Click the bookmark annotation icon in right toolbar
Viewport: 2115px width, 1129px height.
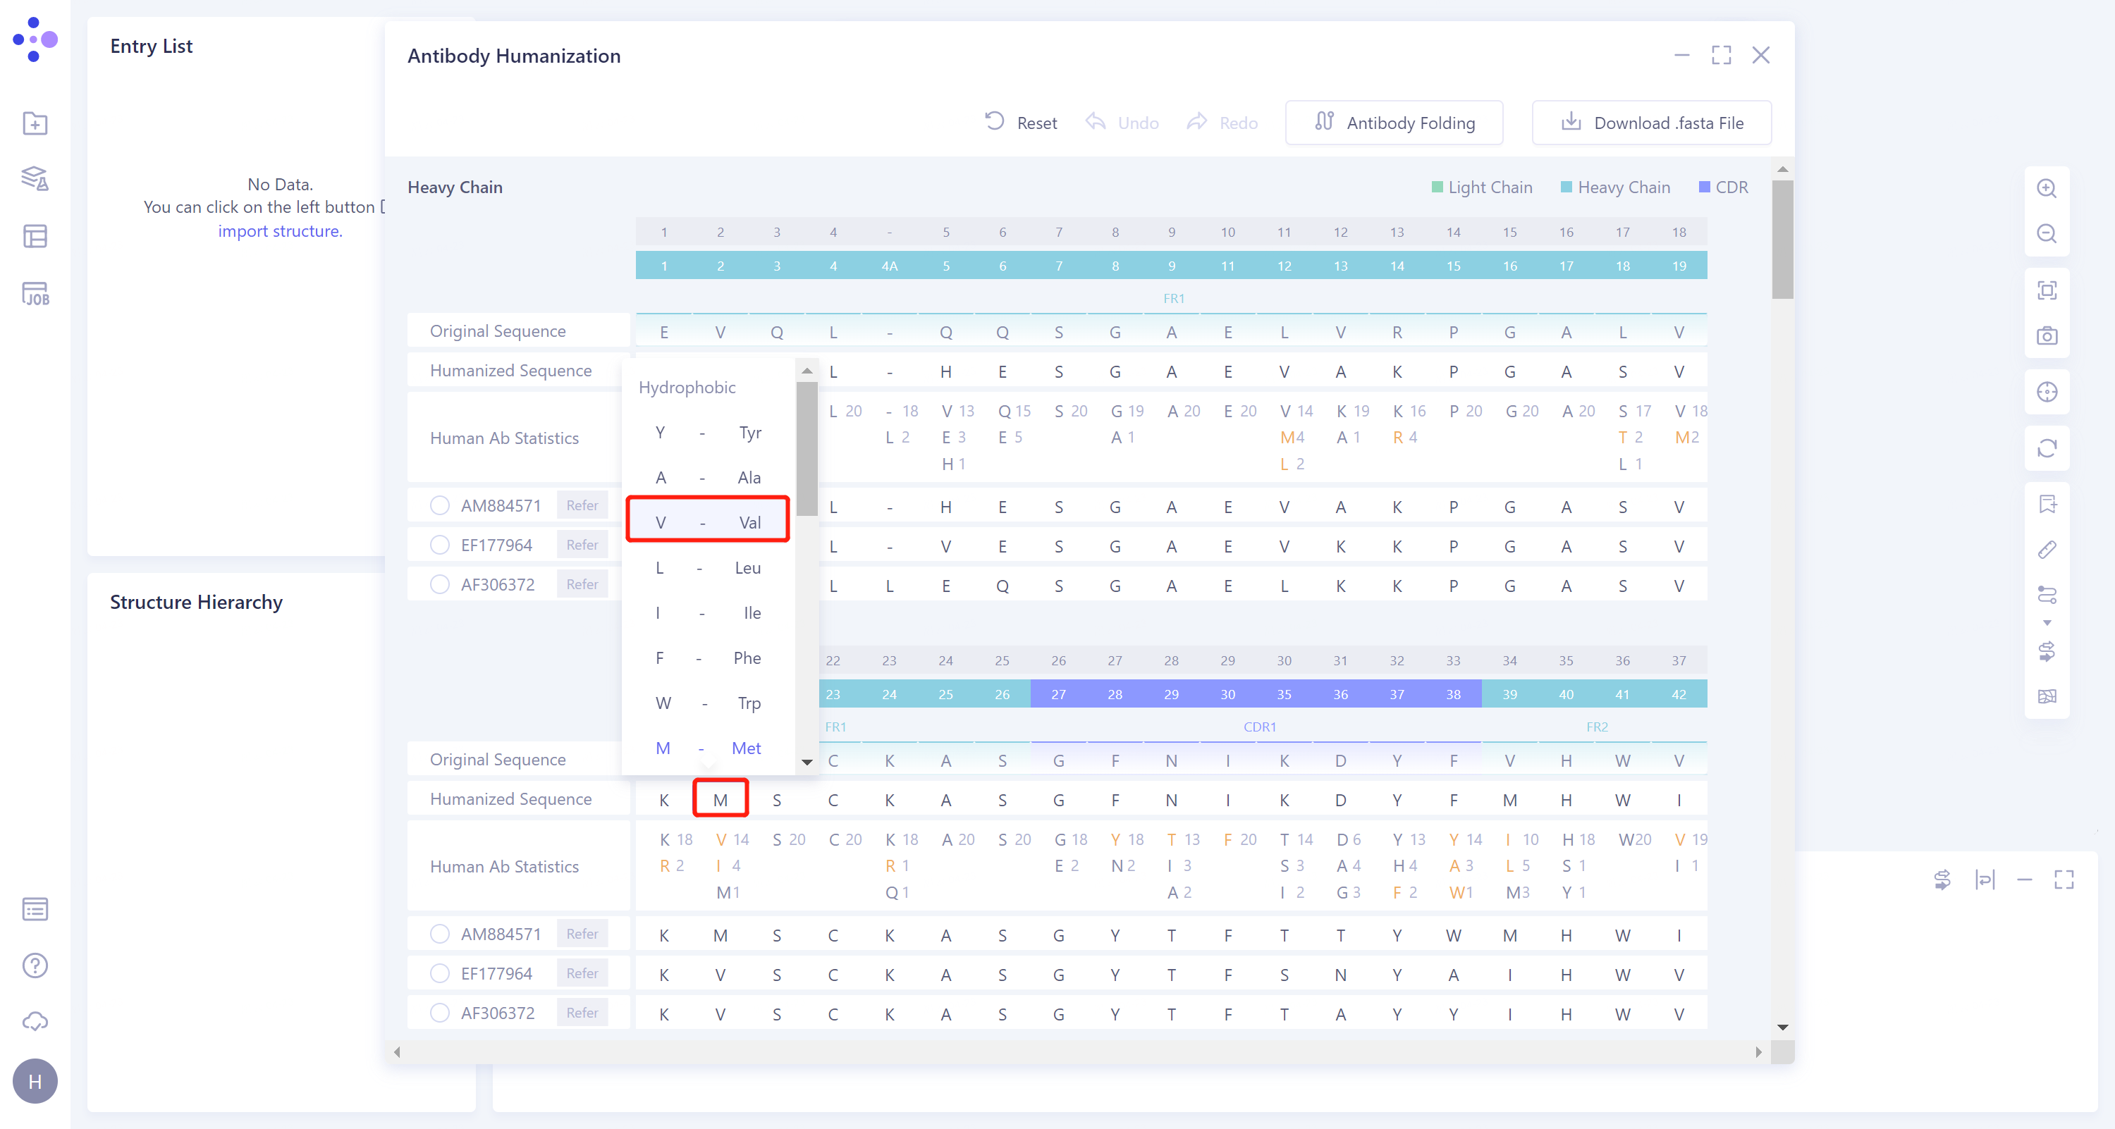[x=2047, y=505]
